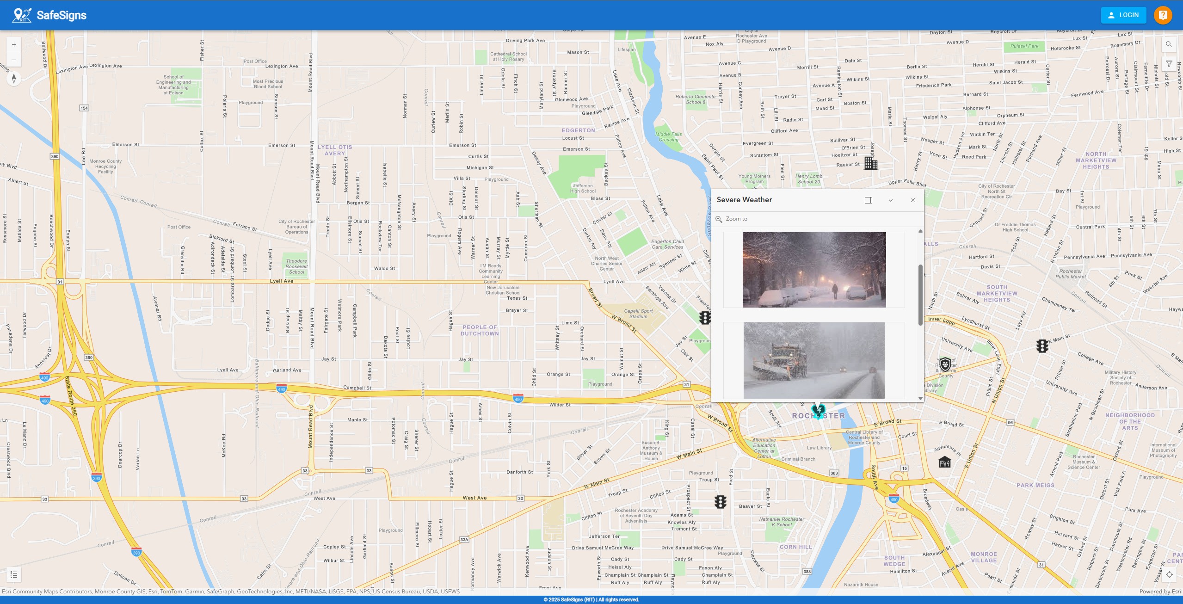1183x604 pixels.
Task: Collapse the Severe Weather popup with the chevron
Action: click(x=890, y=200)
